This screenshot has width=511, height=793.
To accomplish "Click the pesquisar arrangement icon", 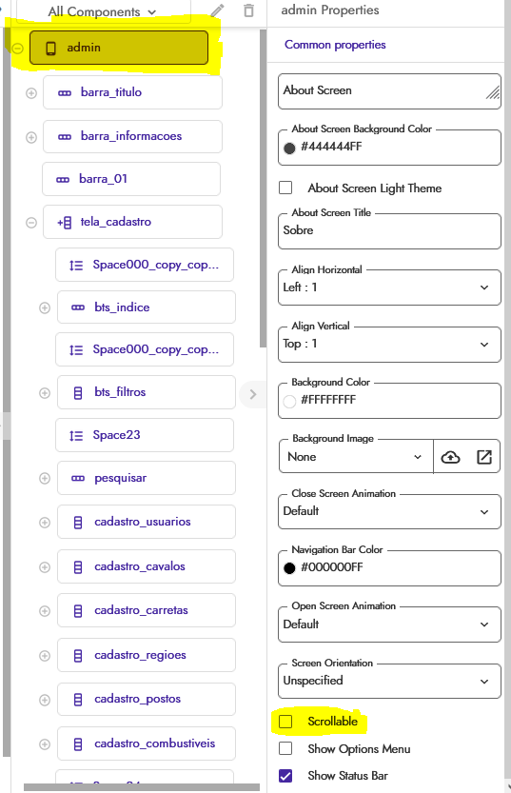I will coord(78,479).
